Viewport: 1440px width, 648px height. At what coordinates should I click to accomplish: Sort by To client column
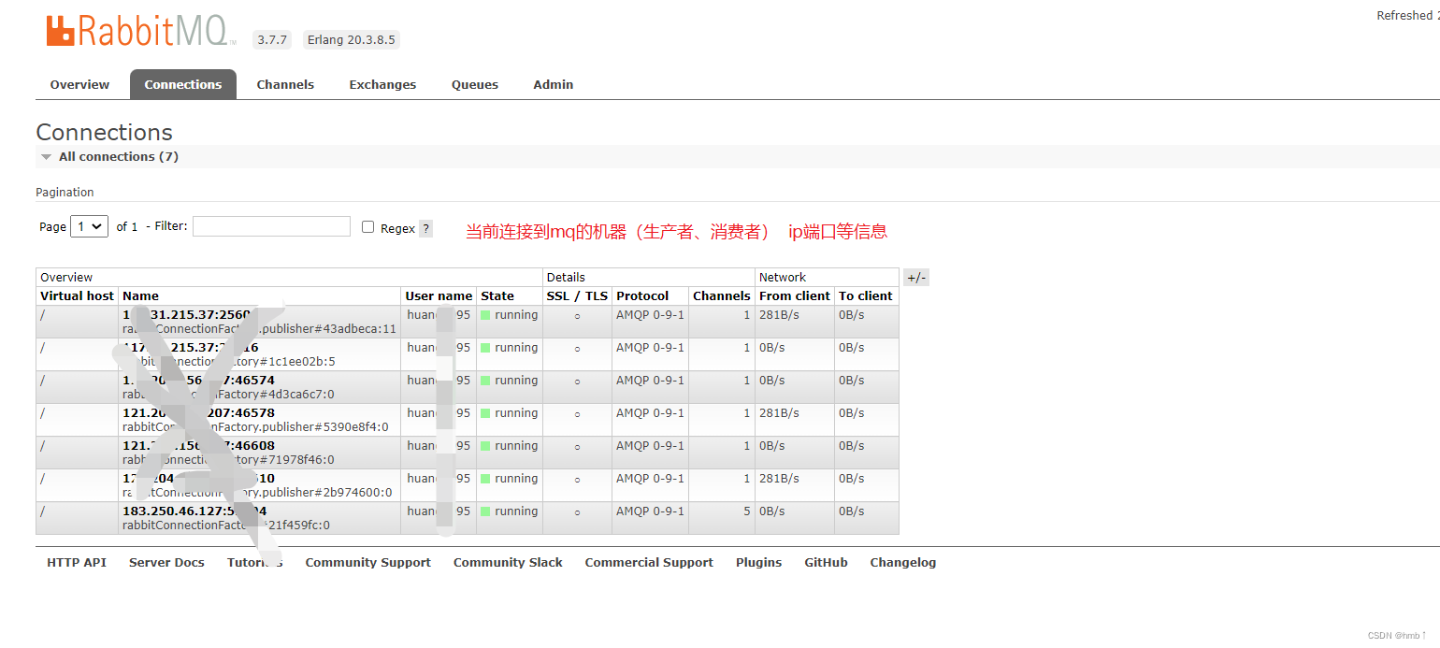(x=865, y=295)
